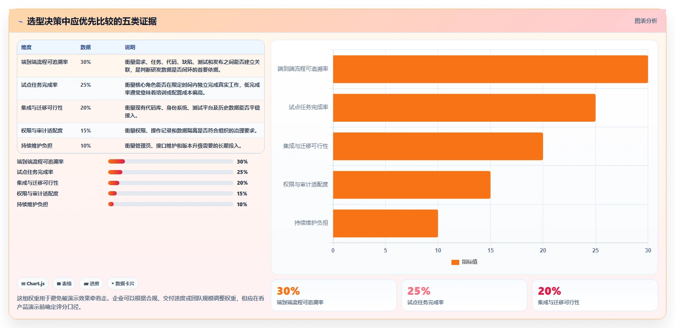Screen dimensions: 675x328
Task: Click the 说明 column header
Action: point(130,47)
